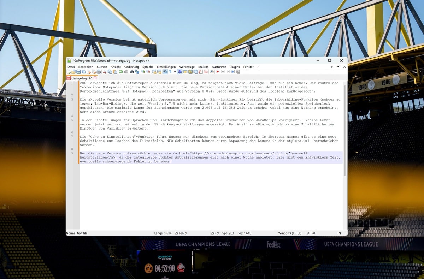Start macro recording with red dot icon
The image size is (424, 279).
(218, 72)
